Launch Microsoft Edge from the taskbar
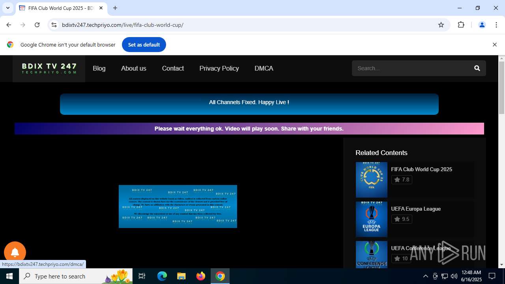This screenshot has height=284, width=505. click(x=162, y=276)
